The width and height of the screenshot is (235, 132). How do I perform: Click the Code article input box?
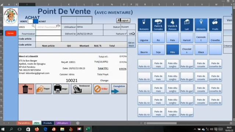click(x=48, y=39)
